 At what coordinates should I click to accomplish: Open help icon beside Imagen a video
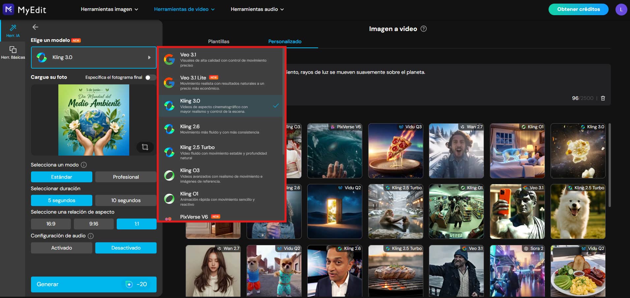[424, 29]
